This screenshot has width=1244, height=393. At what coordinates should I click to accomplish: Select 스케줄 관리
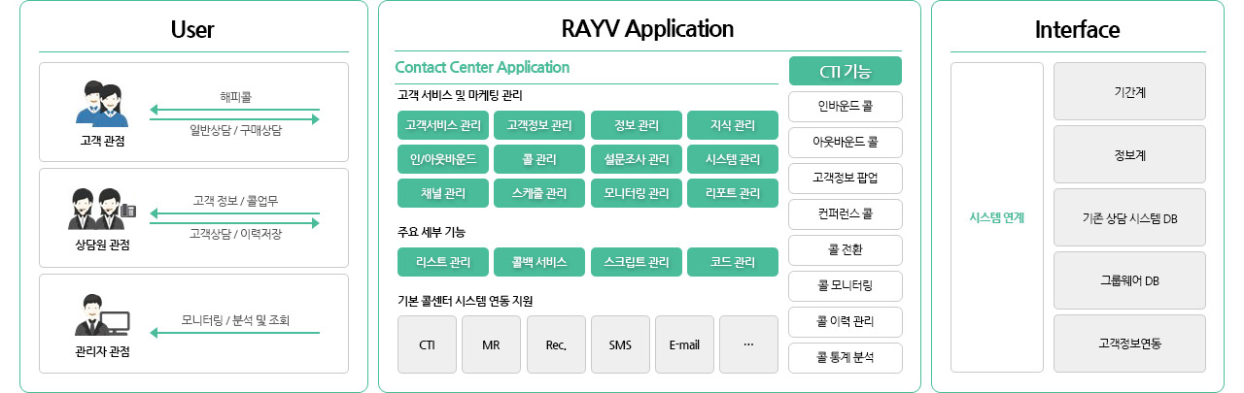coord(539,193)
